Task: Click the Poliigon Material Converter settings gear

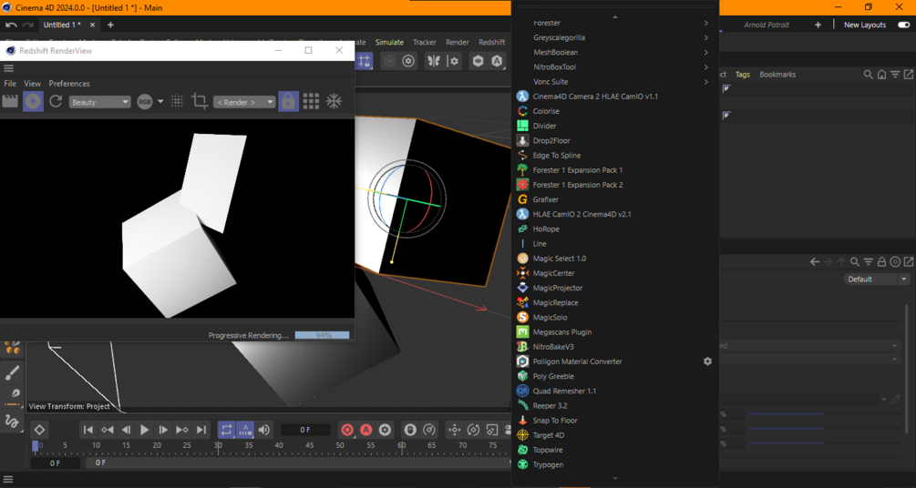Action: [707, 361]
